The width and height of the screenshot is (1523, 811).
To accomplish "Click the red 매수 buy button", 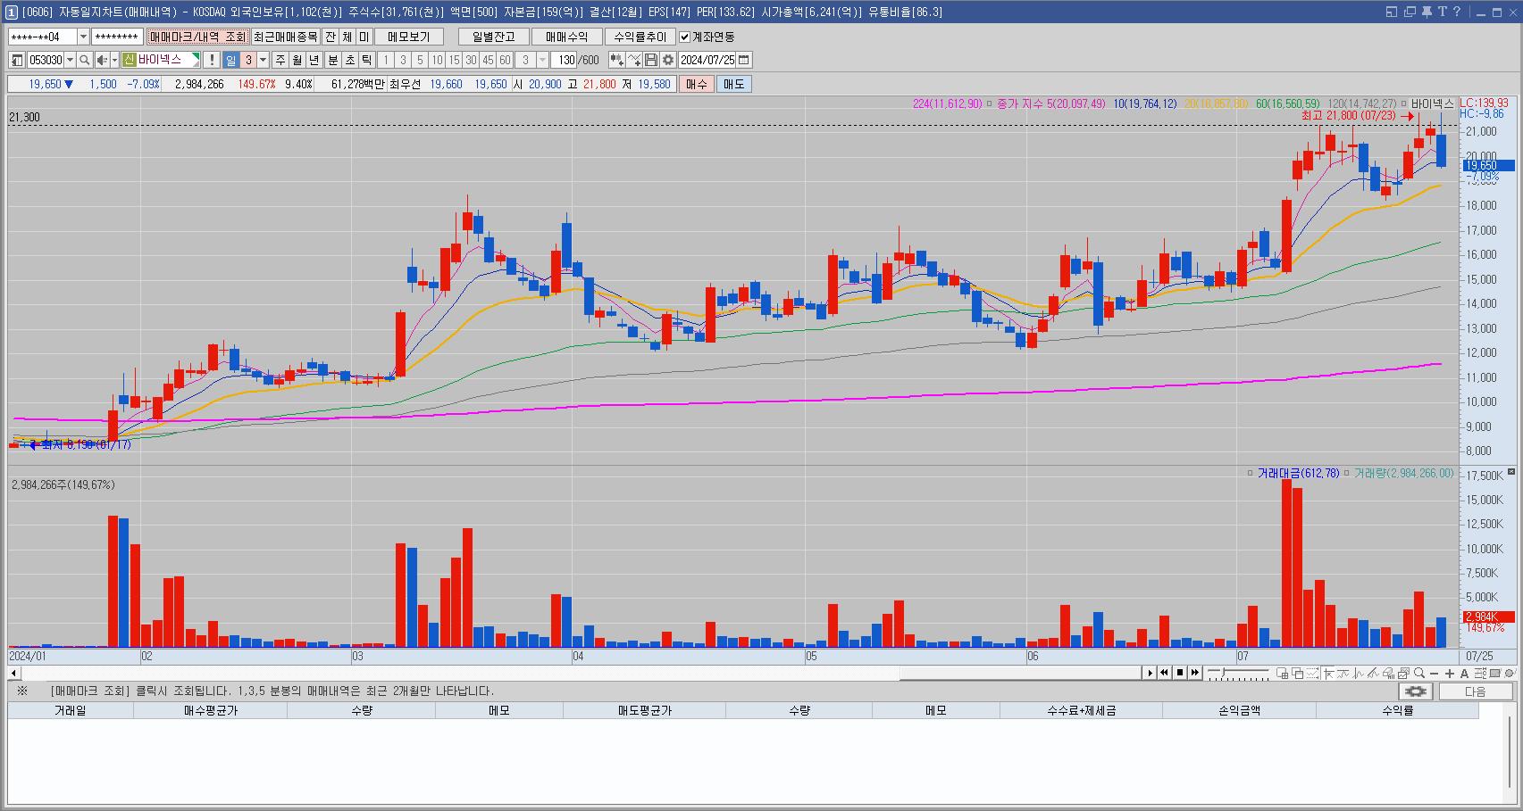I will 696,84.
